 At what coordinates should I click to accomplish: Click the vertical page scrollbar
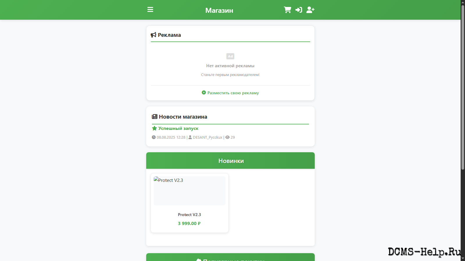(x=463, y=87)
